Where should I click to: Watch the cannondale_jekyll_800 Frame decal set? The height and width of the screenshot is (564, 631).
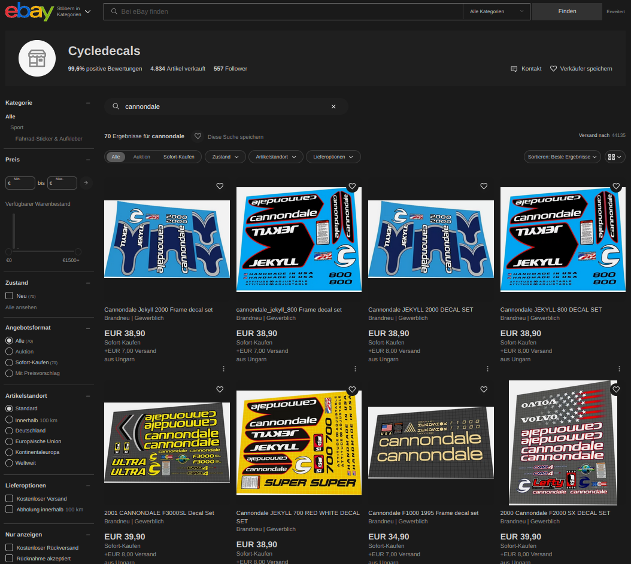click(x=352, y=186)
